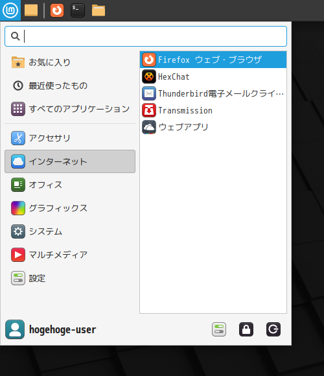Start Transmission from the application list
Image resolution: width=324 pixels, height=376 pixels.
pyautogui.click(x=213, y=110)
